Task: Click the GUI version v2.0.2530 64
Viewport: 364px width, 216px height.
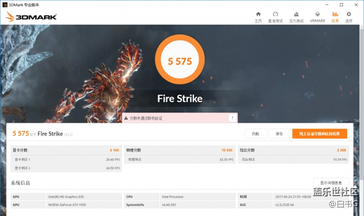Action: coord(284,205)
